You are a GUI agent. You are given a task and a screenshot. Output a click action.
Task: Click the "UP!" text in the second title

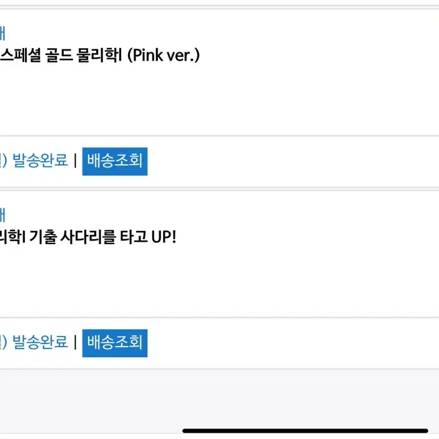click(162, 237)
